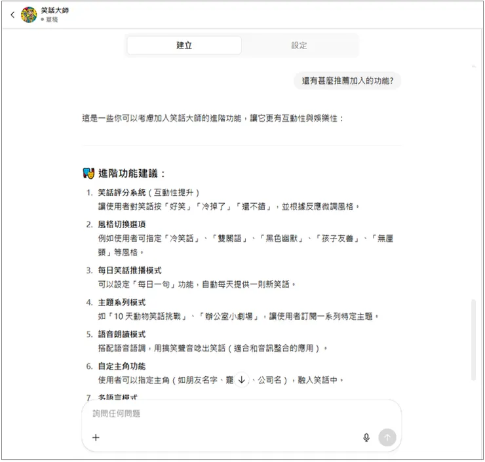Screen dimensions: 485x462
Task: Click list item 每日笑話推播模式
Action: pos(130,271)
